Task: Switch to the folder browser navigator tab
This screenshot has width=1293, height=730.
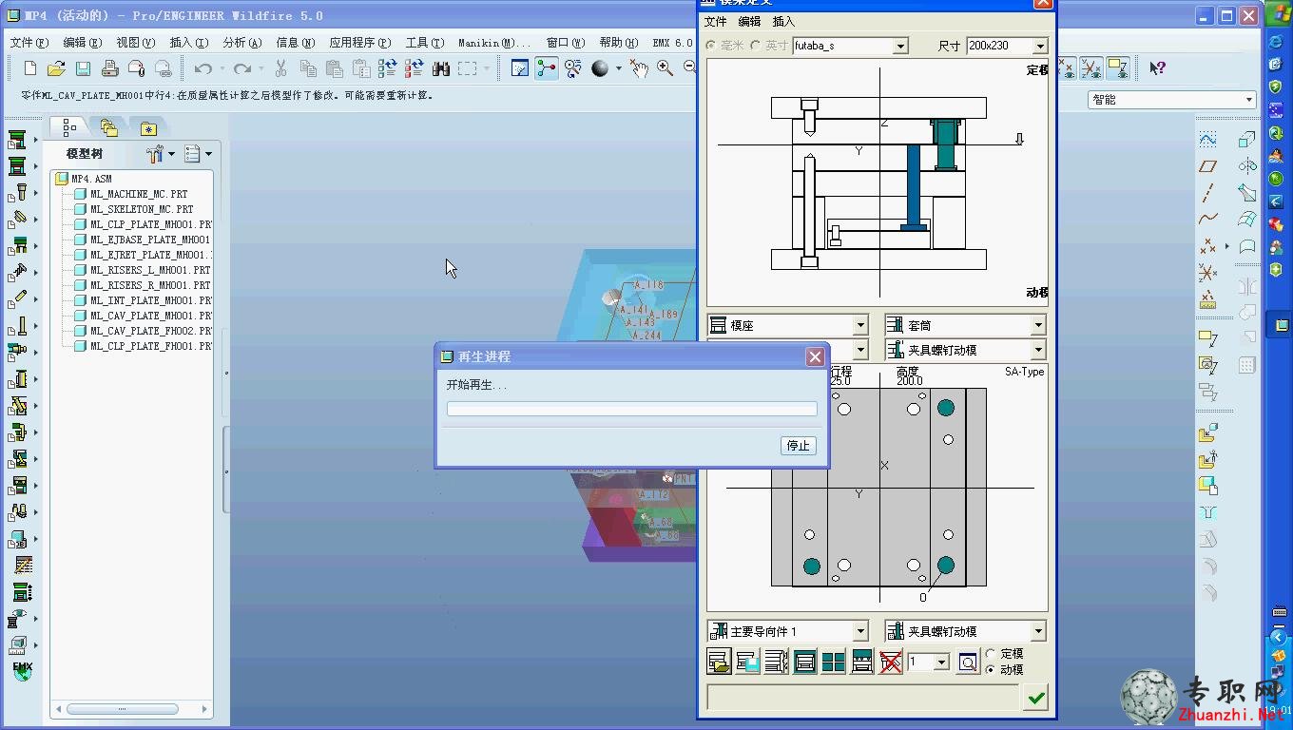Action: 109,127
